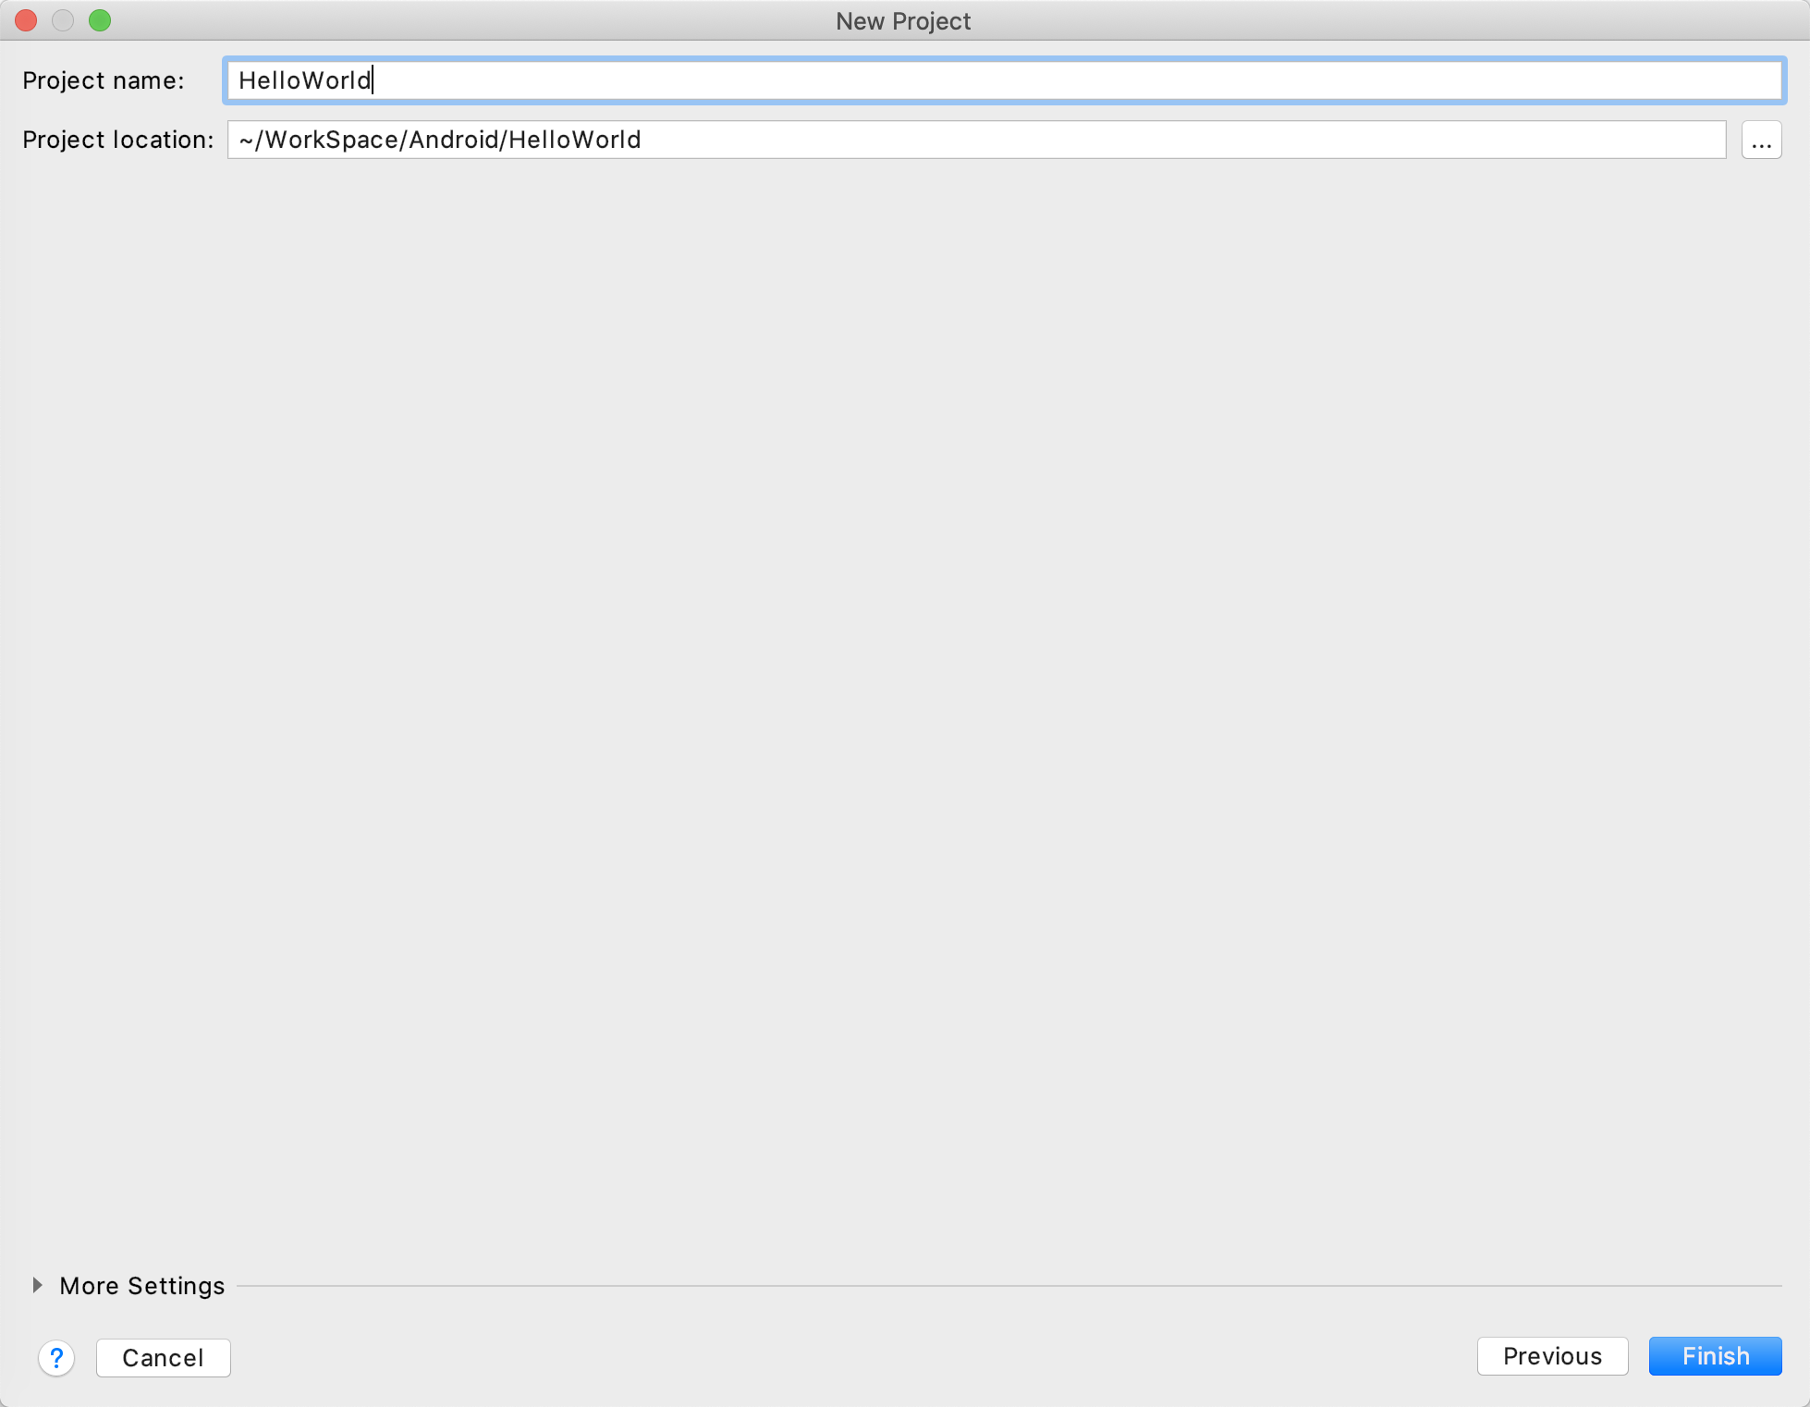Cancel the New Project dialog
The height and width of the screenshot is (1407, 1810).
(163, 1357)
